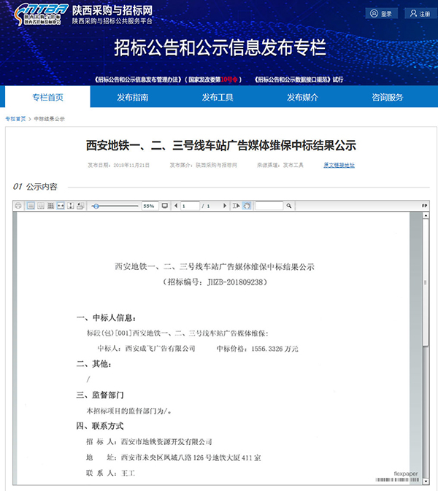Click 中标人 西安成飞广告有限公司 text
438x491 pixels.
point(146,349)
